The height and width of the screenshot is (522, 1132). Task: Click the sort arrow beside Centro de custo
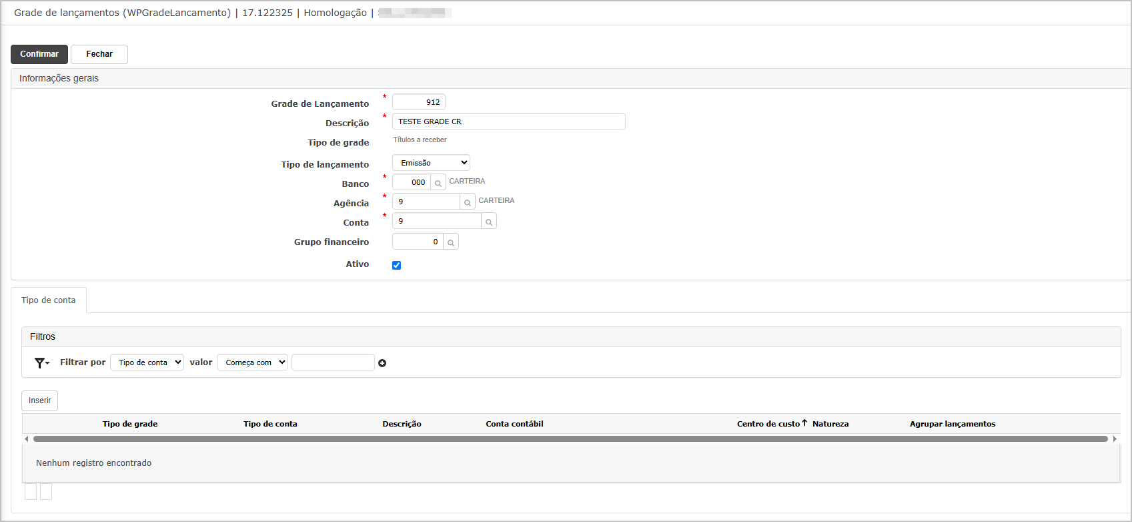click(804, 423)
